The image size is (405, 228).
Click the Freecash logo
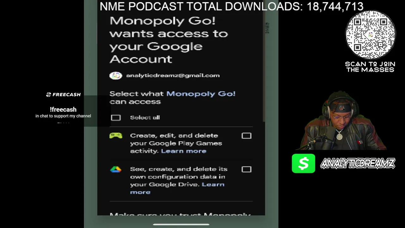(x=63, y=95)
